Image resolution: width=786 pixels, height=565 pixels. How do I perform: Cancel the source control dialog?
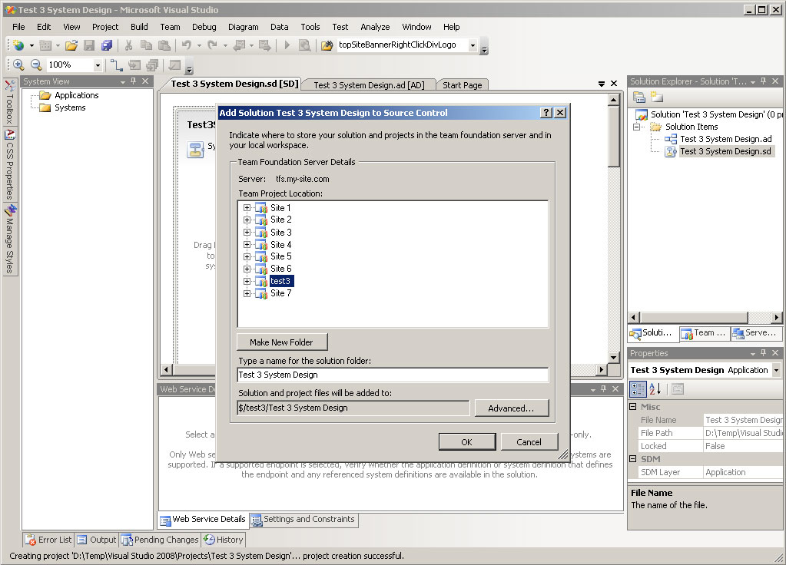(529, 442)
